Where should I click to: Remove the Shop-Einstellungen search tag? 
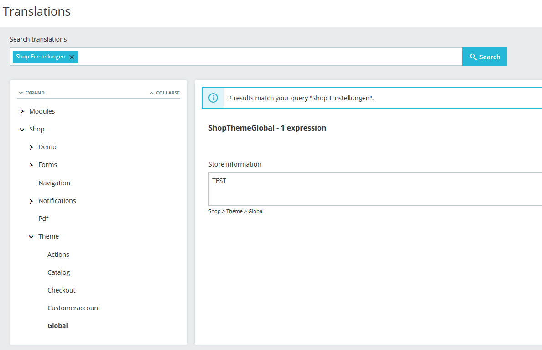click(x=72, y=57)
